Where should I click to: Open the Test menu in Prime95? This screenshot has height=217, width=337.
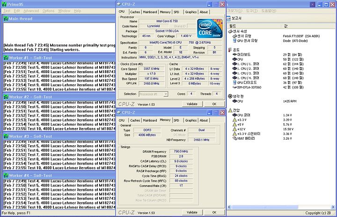pyautogui.click(x=7, y=11)
